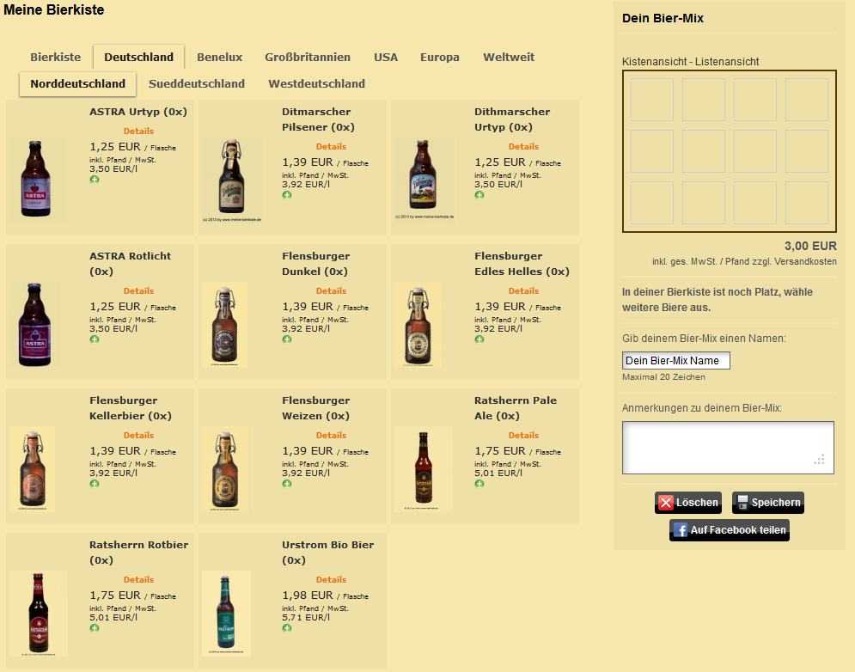Select the Weltweit tab
The width and height of the screenshot is (855, 672).
(x=509, y=58)
